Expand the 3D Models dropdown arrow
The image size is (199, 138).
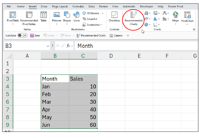pyautogui.click(x=103, y=13)
